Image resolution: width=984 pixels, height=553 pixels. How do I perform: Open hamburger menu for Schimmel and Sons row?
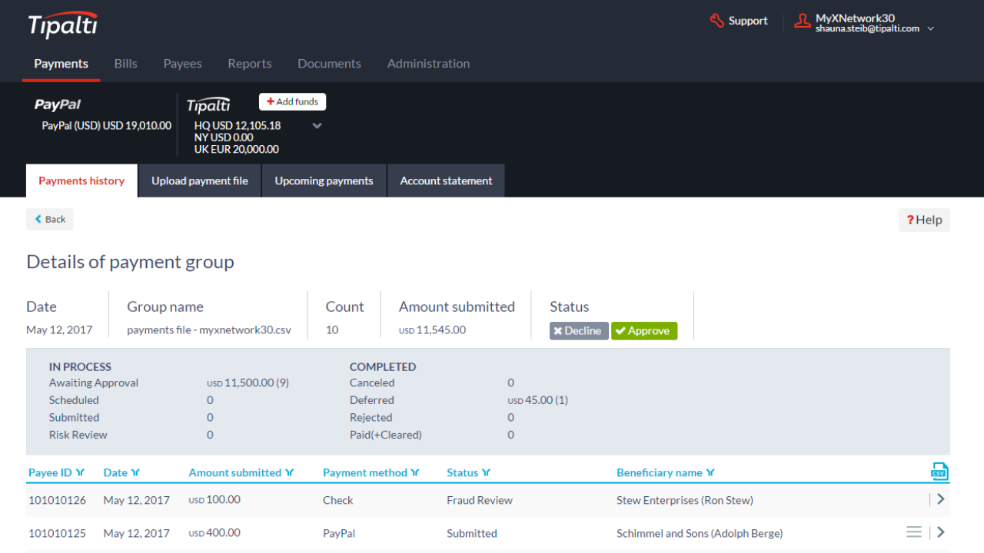pos(913,532)
